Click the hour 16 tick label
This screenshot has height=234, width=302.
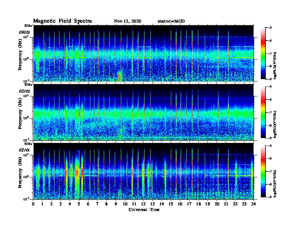[180, 204]
